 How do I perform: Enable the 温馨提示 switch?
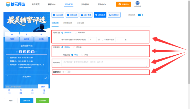68,72
